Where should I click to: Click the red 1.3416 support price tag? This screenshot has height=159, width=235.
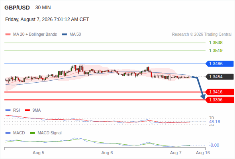pos(219,92)
